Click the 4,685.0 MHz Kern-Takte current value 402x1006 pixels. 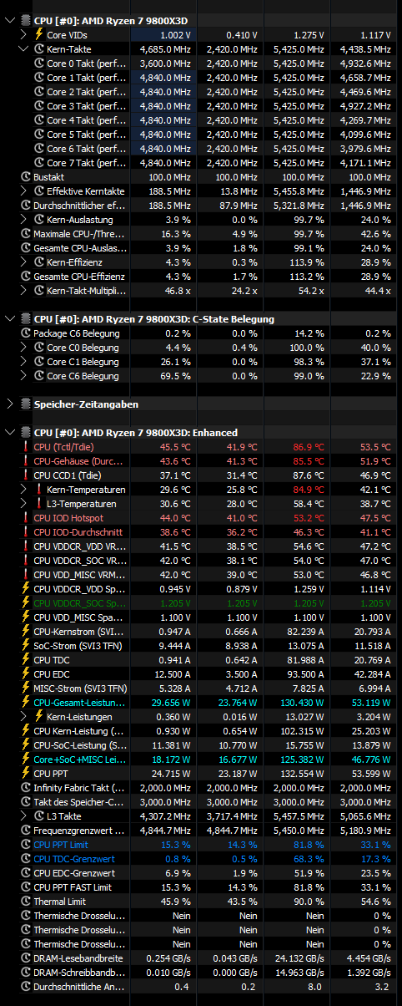point(165,49)
